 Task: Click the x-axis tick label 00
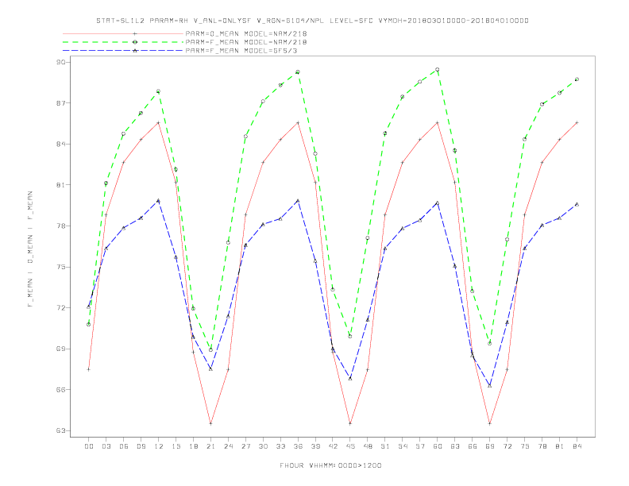[x=89, y=446]
